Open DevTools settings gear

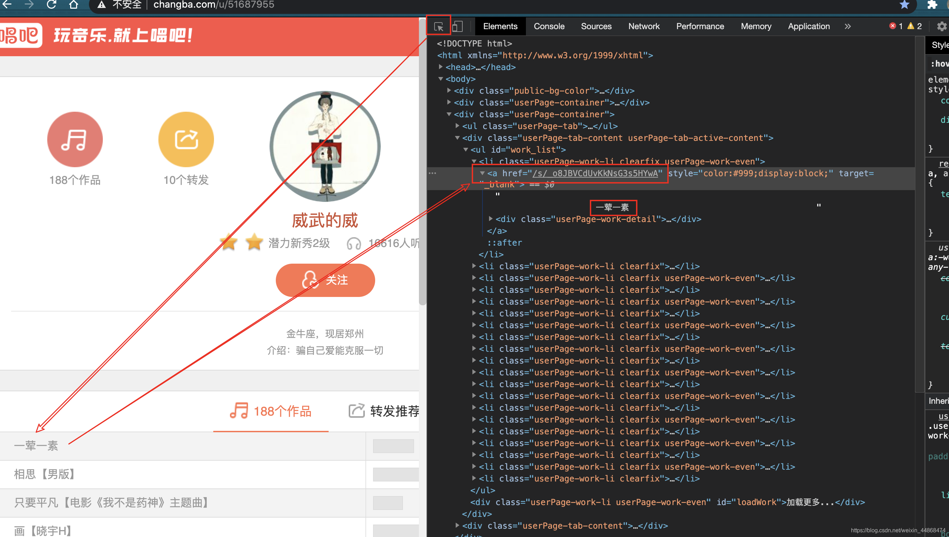coord(941,27)
